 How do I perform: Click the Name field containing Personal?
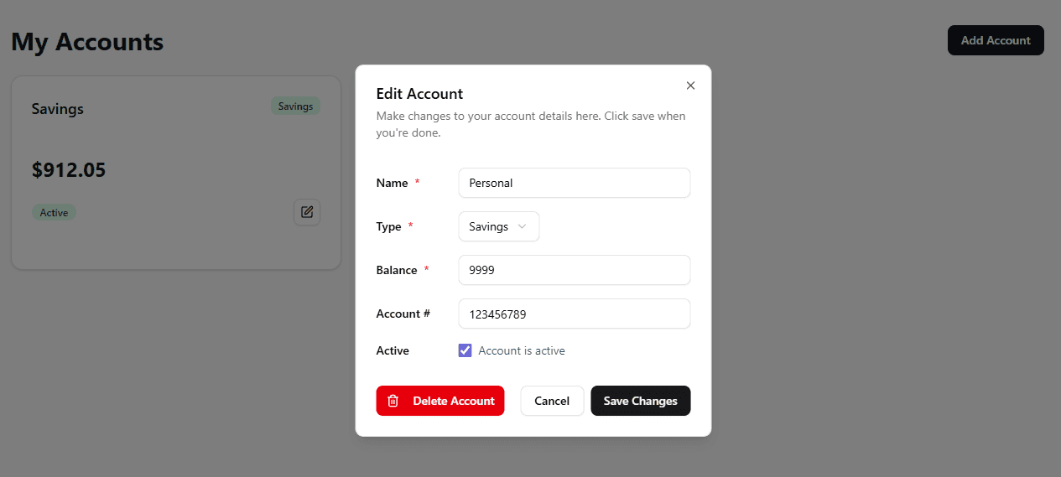574,183
